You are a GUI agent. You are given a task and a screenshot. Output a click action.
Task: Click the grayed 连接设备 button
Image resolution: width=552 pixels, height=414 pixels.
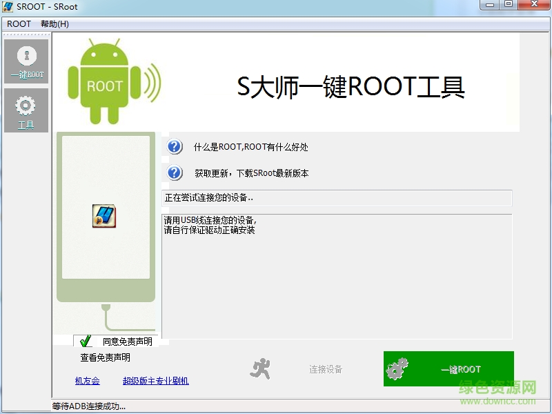[324, 368]
